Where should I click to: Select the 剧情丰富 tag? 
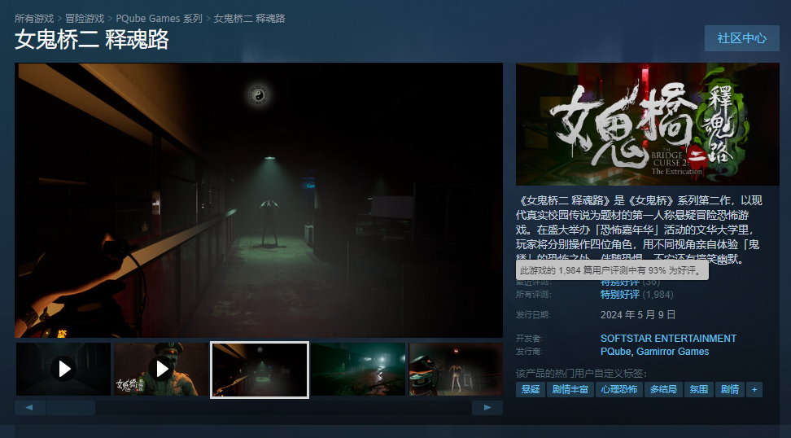point(570,389)
